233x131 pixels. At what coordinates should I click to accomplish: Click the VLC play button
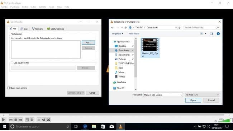tap(3, 120)
